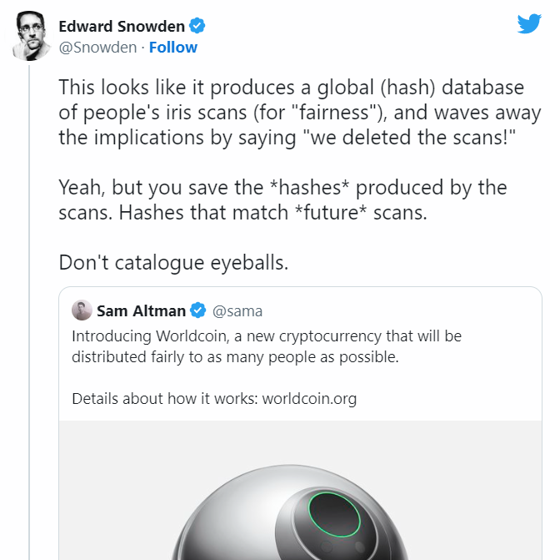Click the @sama handle

237,311
